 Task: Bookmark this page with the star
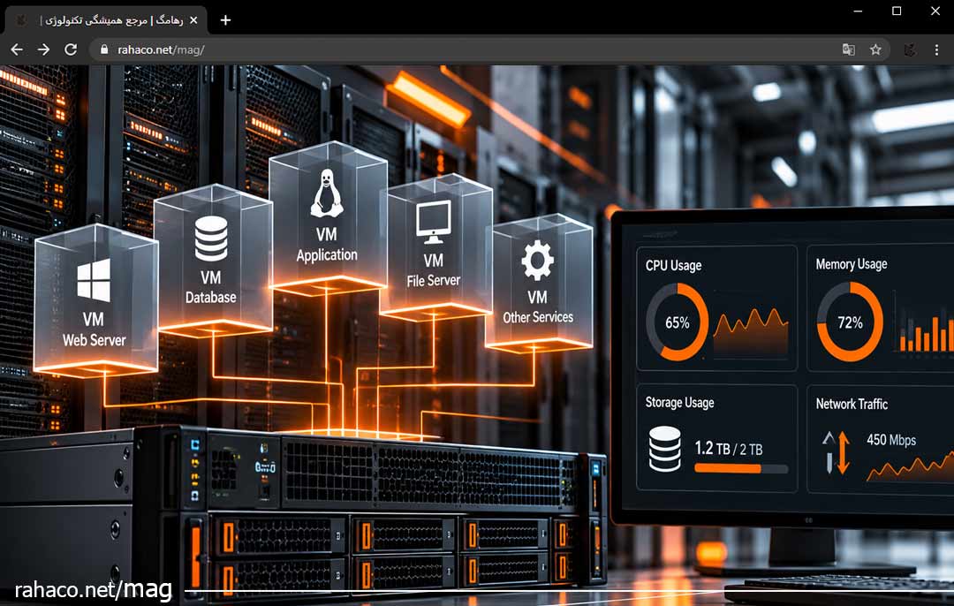click(x=875, y=49)
